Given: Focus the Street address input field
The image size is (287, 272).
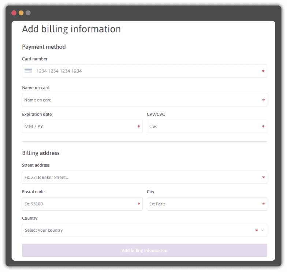Looking at the screenshot, I should [143, 178].
